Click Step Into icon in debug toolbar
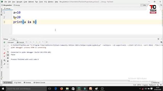Viewport: 163px width, 91px height. 33,42
